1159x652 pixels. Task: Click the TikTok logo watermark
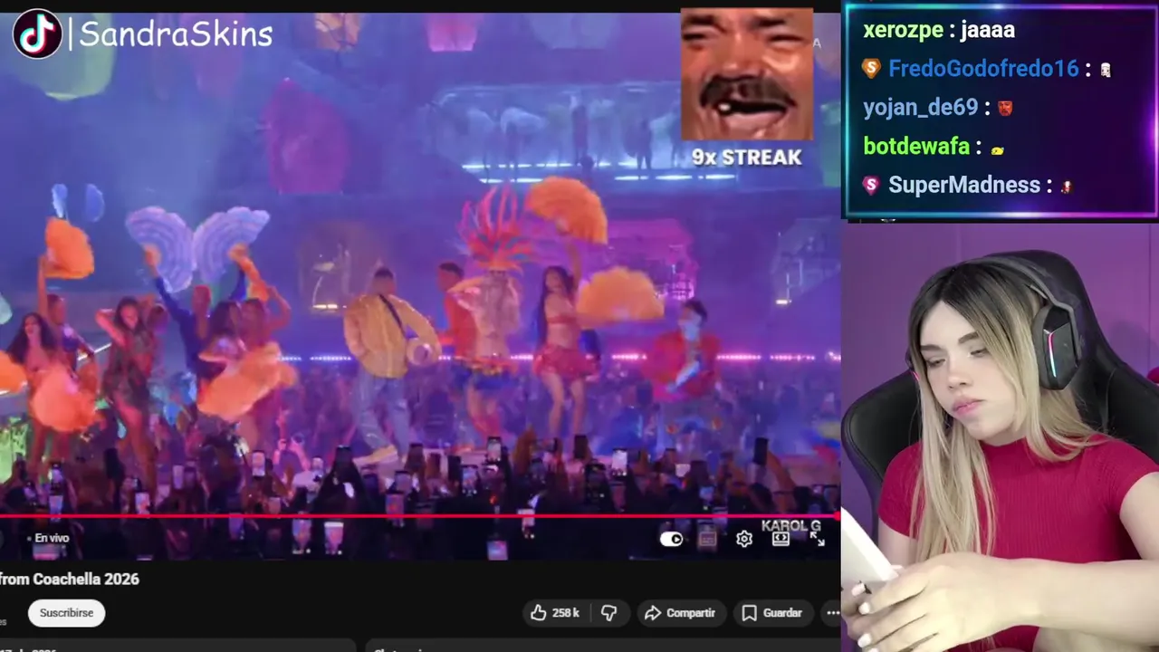(x=37, y=34)
